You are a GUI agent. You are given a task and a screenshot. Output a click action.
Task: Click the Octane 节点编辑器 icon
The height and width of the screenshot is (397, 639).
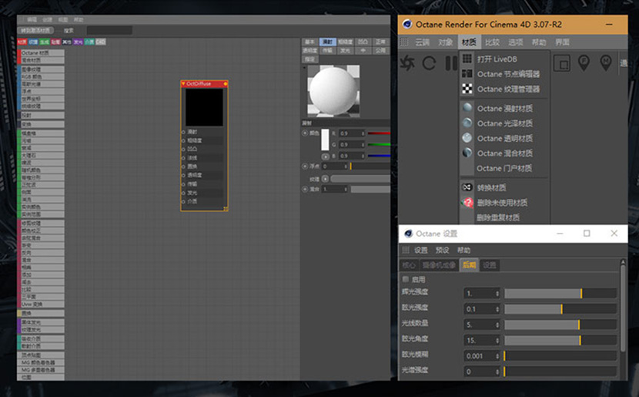click(x=467, y=74)
